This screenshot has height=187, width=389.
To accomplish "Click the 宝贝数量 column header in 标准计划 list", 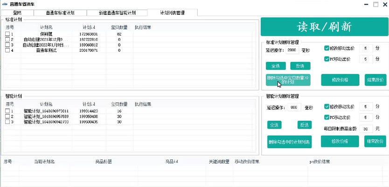I will [119, 27].
